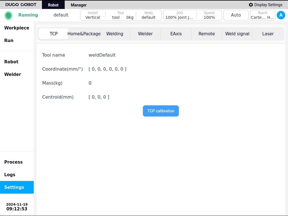Viewport: 288px width, 216px height.
Task: Open Logs in the sidebar
Action: [x=10, y=175]
